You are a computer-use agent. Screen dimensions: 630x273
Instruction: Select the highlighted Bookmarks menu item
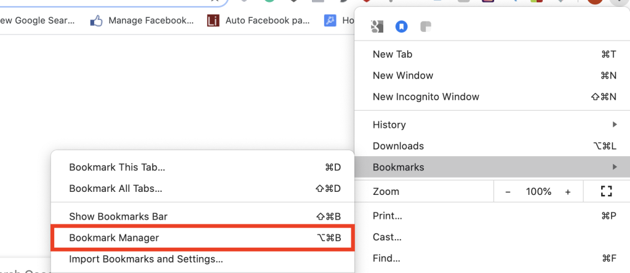(492, 167)
